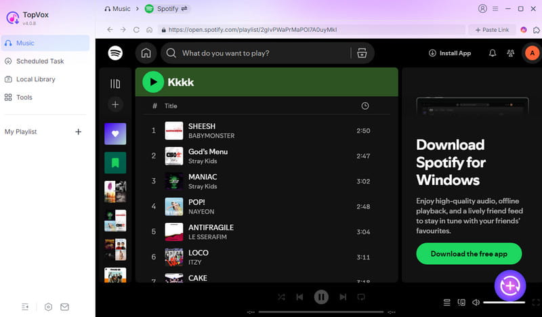The height and width of the screenshot is (317, 542).
Task: Open Scheduled Task section
Action: 45,61
